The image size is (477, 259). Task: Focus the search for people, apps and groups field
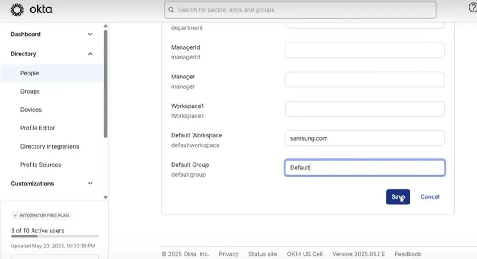point(300,10)
